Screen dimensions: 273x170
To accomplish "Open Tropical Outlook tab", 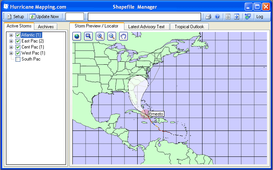I will point(189,27).
